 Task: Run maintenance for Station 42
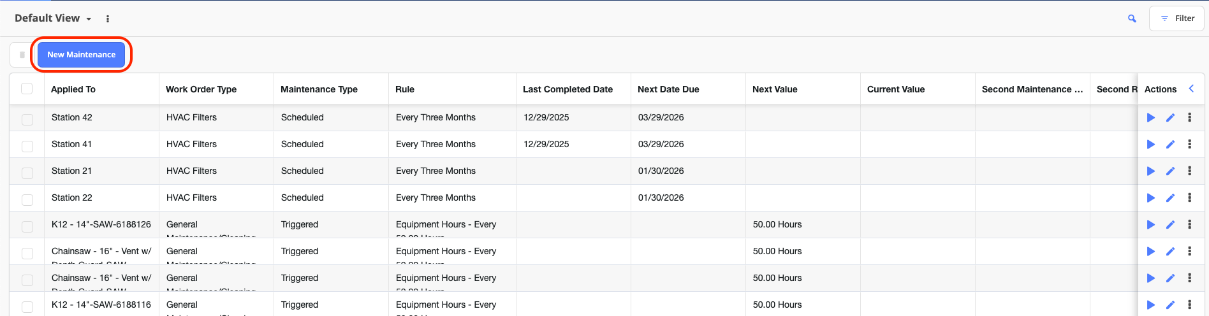[x=1150, y=117]
